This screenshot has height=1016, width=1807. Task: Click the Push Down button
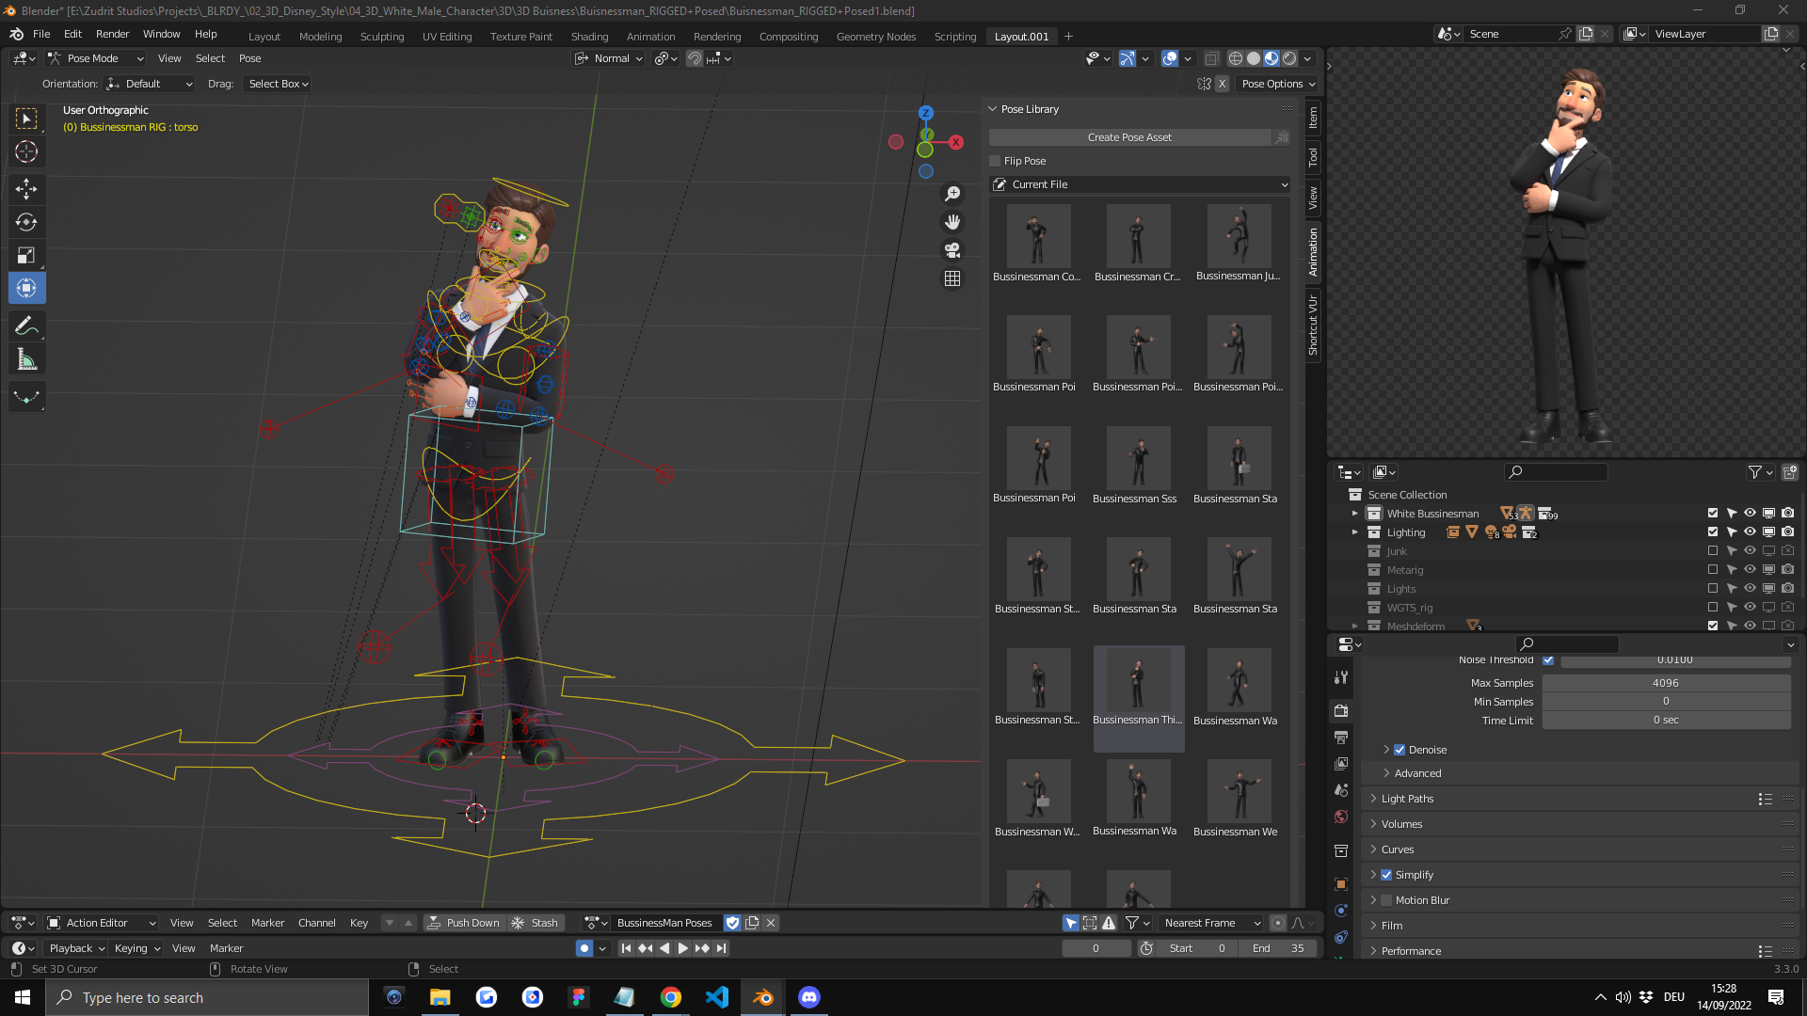pyautogui.click(x=464, y=923)
